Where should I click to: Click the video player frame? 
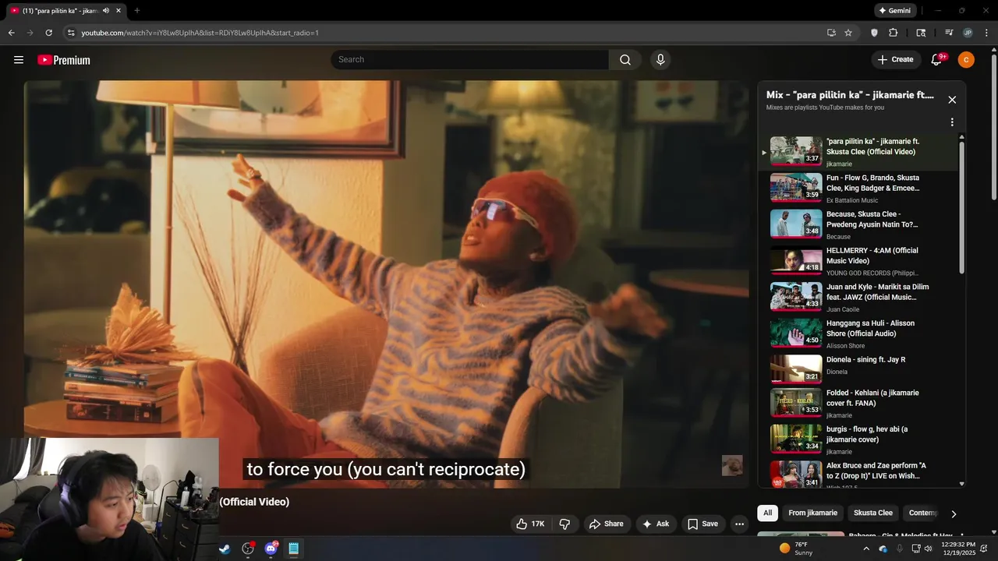(386, 284)
